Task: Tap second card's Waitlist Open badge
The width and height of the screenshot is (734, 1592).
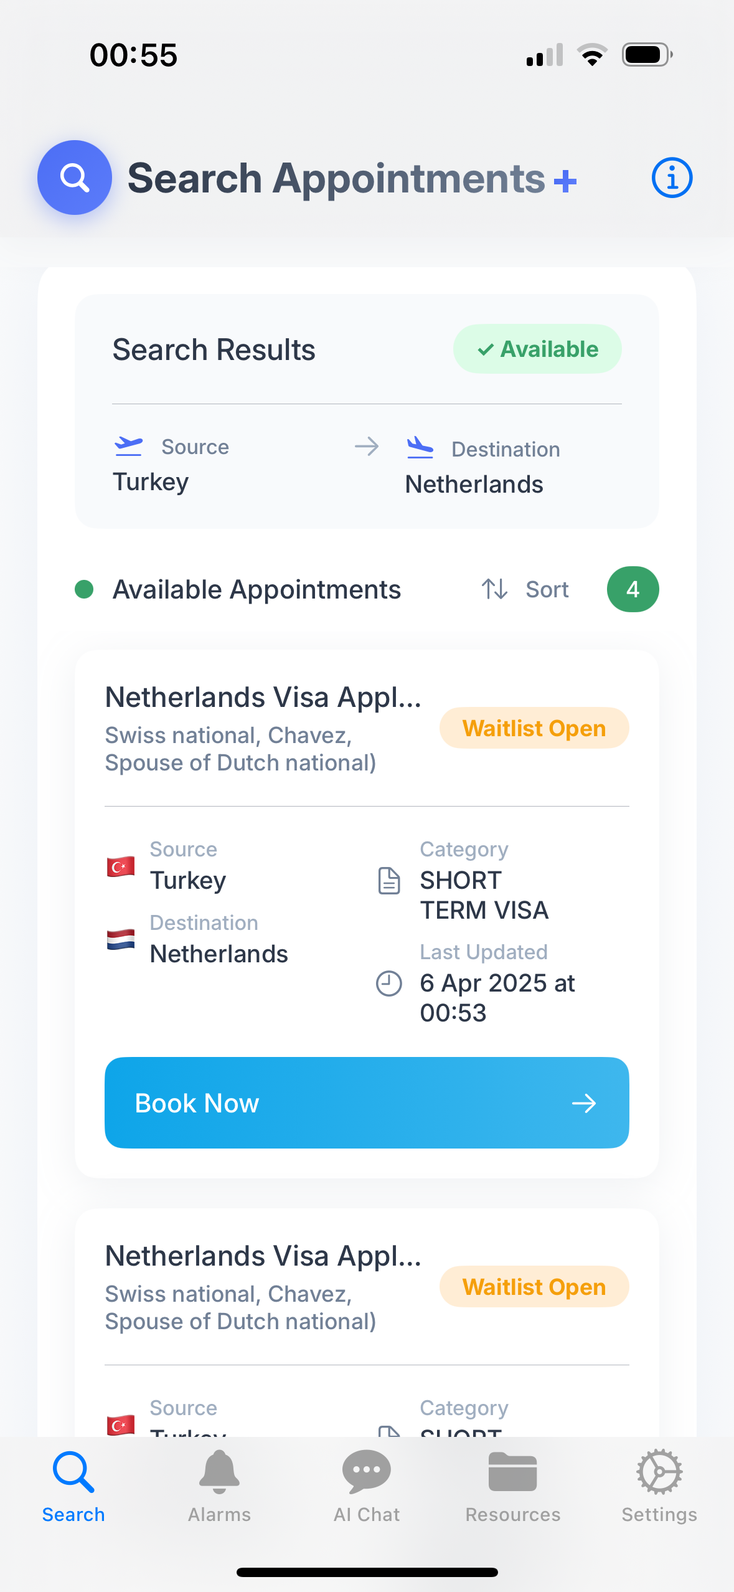Action: tap(534, 1287)
